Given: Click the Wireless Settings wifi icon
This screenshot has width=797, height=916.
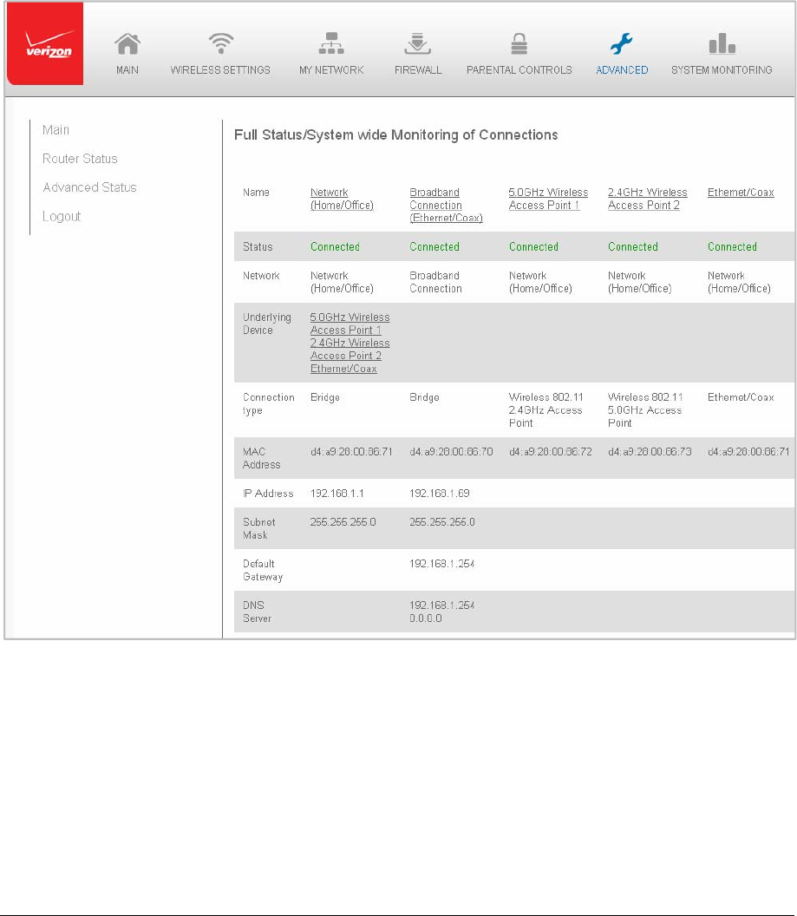Looking at the screenshot, I should click(220, 43).
